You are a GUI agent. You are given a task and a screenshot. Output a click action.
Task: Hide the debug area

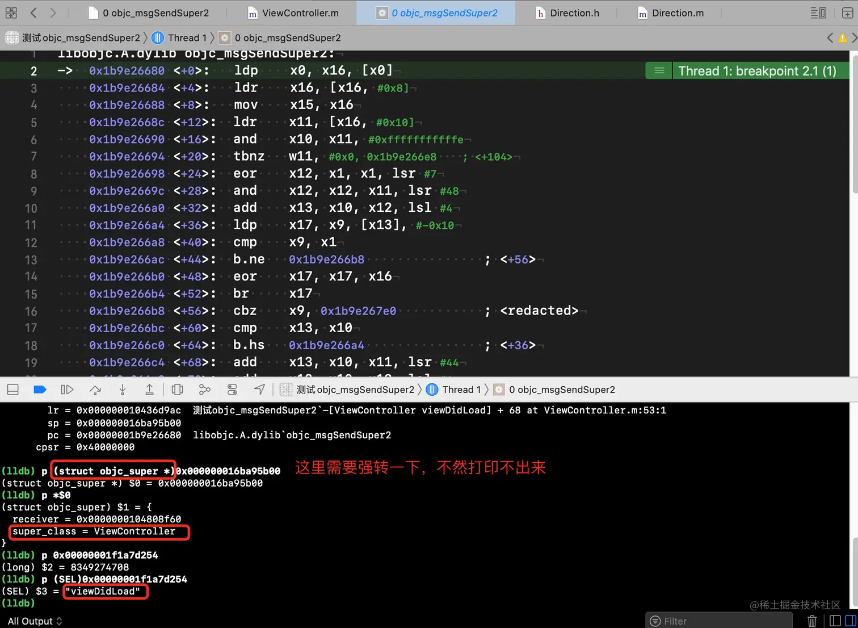(13, 390)
